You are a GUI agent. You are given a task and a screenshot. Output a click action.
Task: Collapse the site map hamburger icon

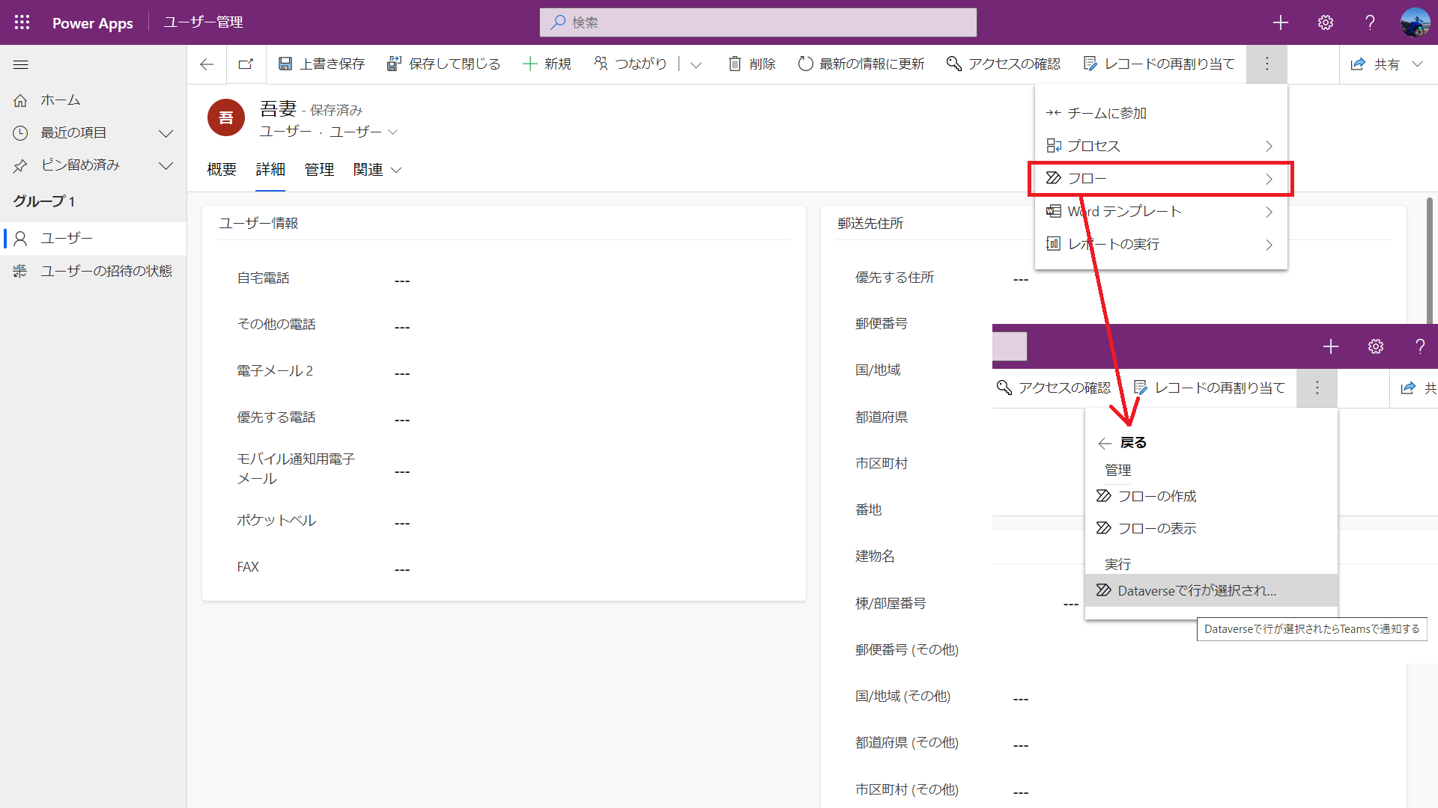coord(21,65)
